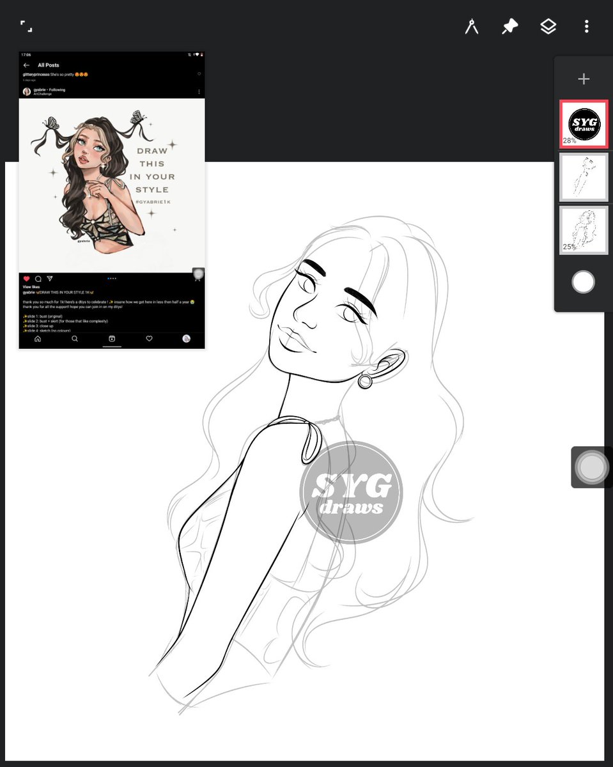613x767 pixels.
Task: Tap the '28%' layer opacity label
Action: (570, 141)
